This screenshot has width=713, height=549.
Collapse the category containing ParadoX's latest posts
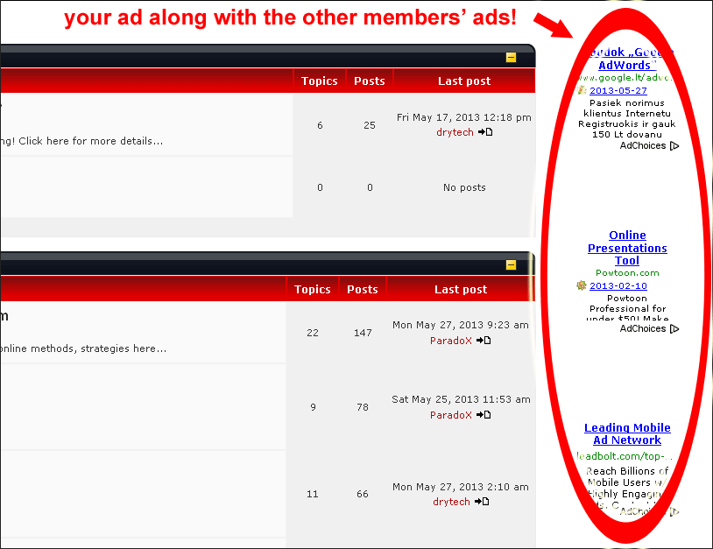click(x=512, y=265)
